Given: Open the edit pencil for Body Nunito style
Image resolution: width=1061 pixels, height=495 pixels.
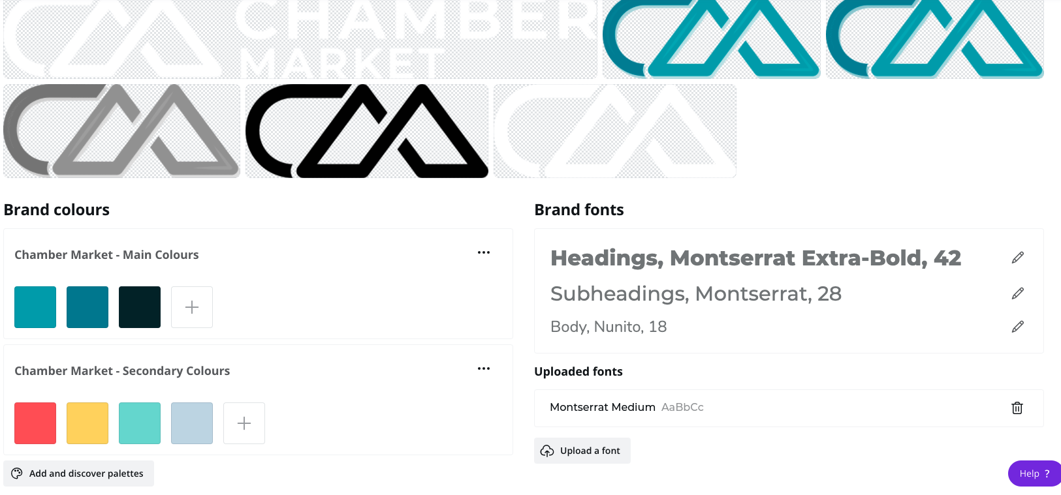Looking at the screenshot, I should (x=1017, y=326).
